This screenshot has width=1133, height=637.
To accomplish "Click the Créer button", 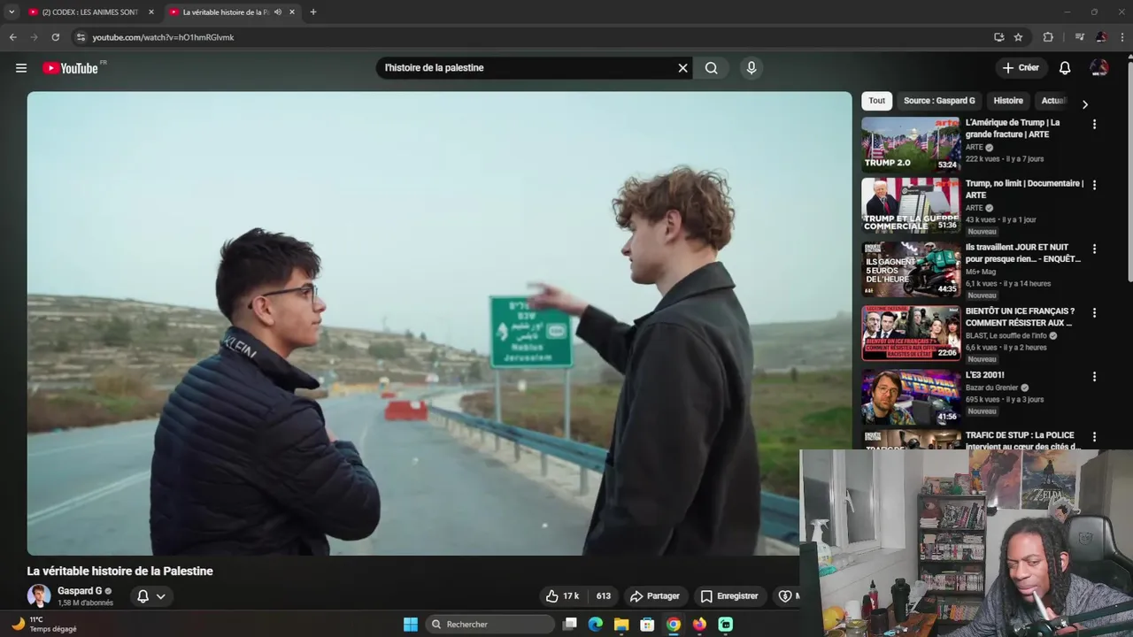I will pyautogui.click(x=1021, y=68).
